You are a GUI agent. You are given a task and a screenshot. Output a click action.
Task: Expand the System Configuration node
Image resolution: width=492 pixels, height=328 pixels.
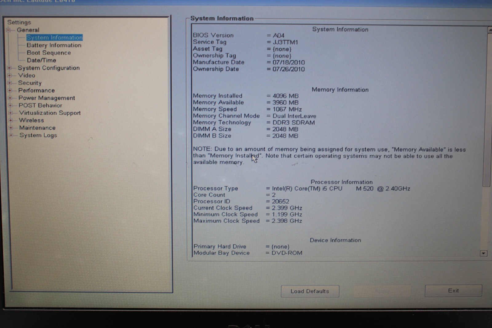[9, 68]
